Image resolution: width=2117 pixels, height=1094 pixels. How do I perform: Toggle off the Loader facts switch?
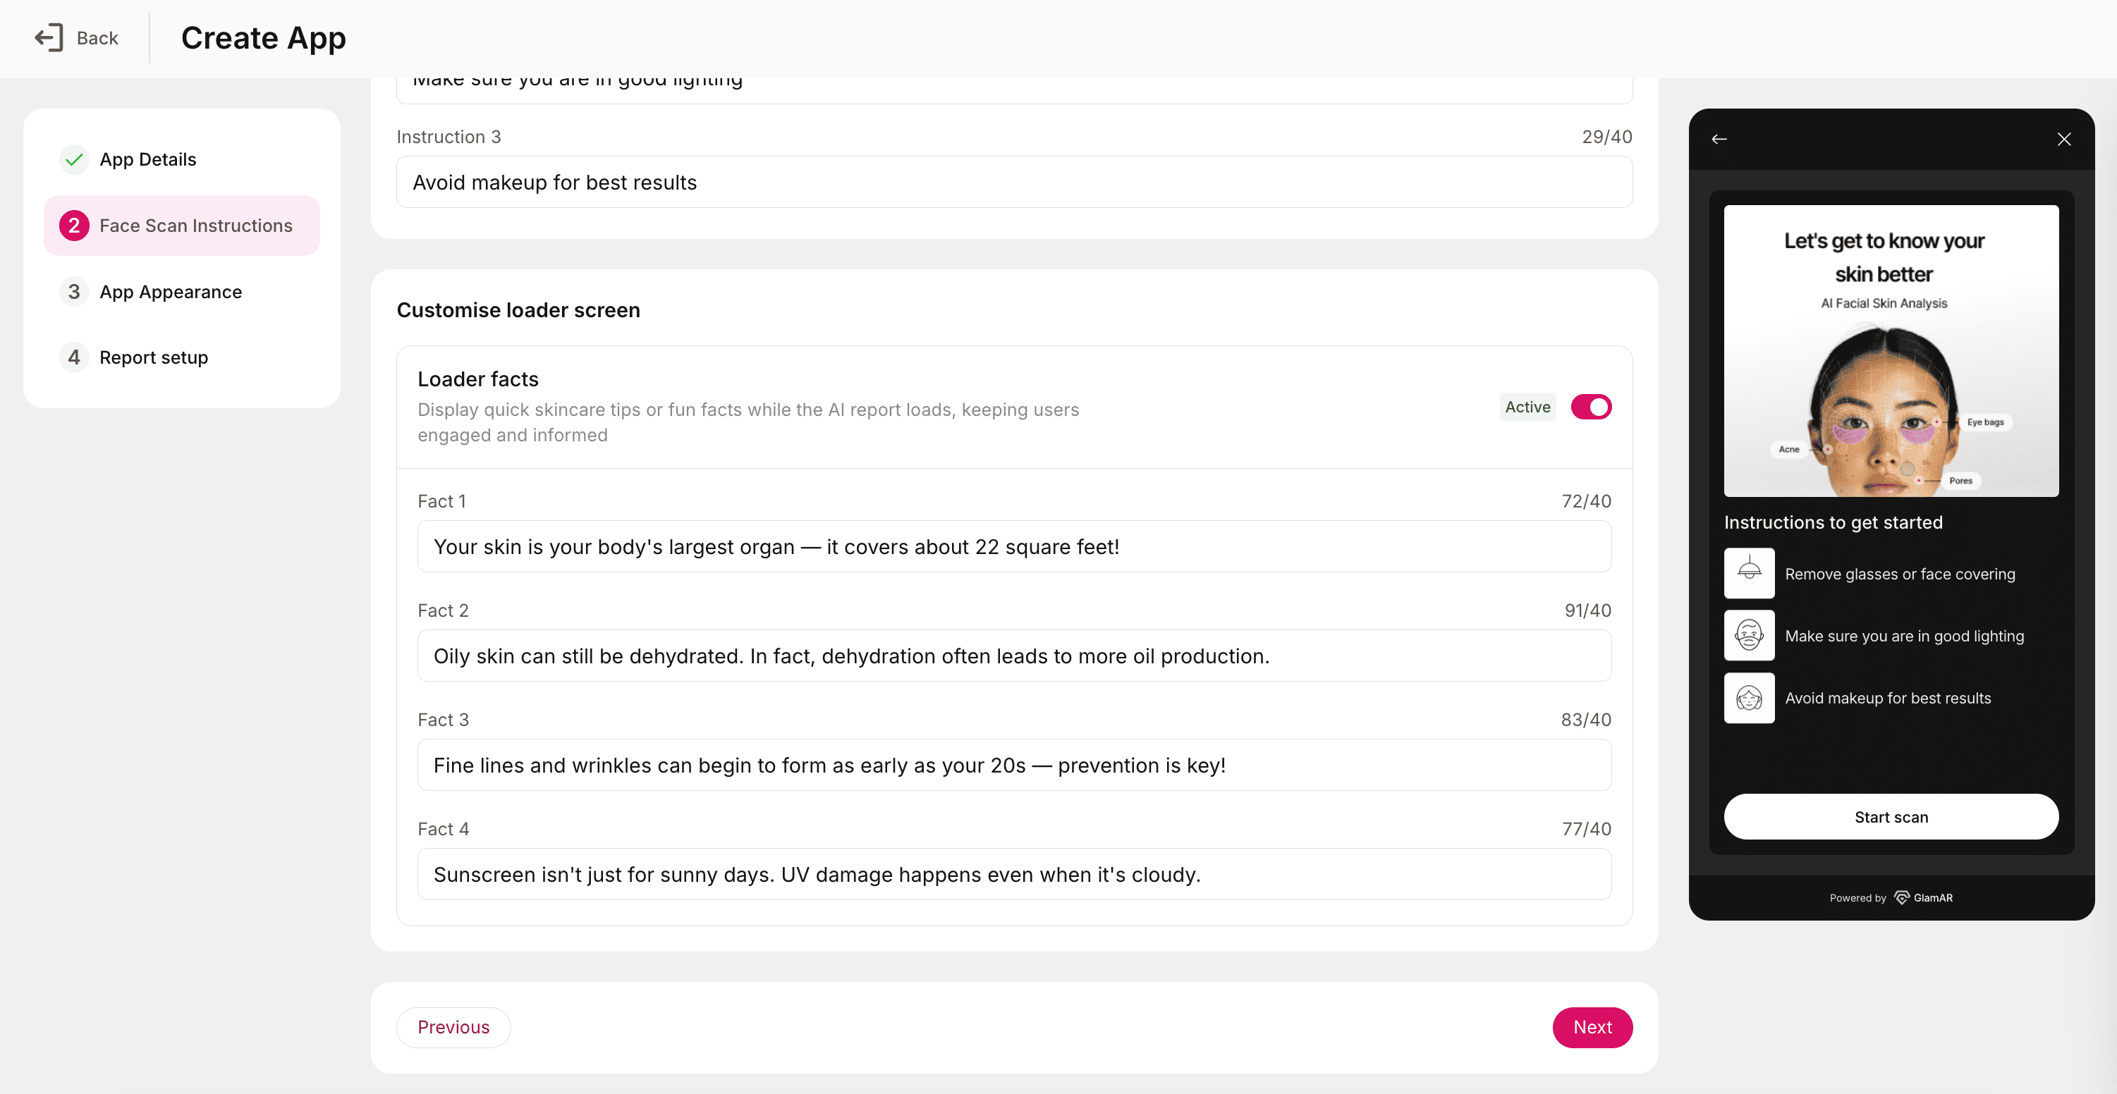(1591, 407)
